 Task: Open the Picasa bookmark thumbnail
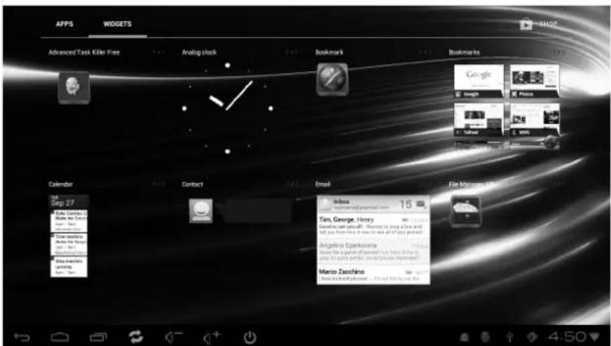(x=535, y=81)
